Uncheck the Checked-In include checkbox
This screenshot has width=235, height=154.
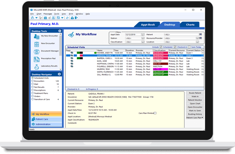[x=175, y=47]
